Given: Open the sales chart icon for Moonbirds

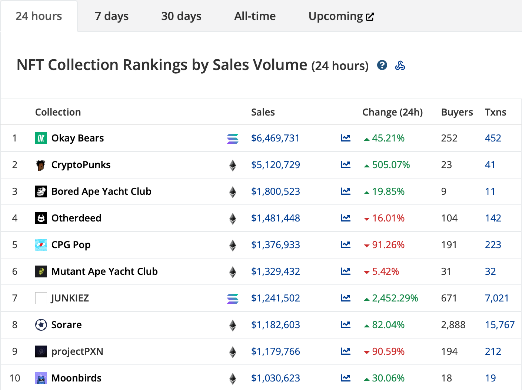Looking at the screenshot, I should [x=346, y=378].
